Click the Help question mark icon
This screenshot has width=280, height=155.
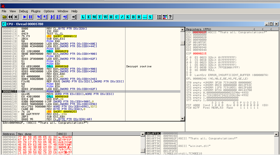170,17
